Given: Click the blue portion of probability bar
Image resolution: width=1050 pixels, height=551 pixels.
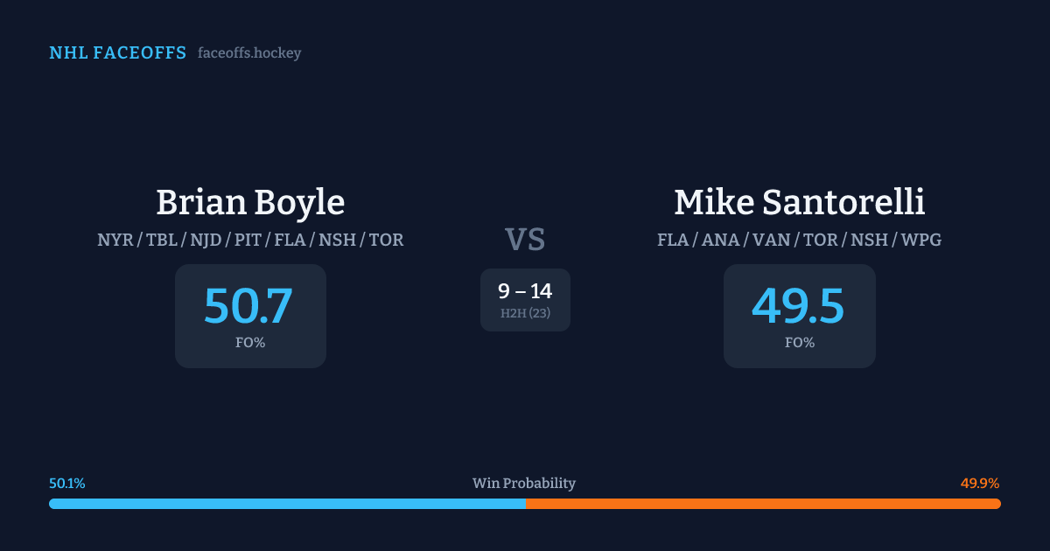Looking at the screenshot, I should click(x=287, y=504).
